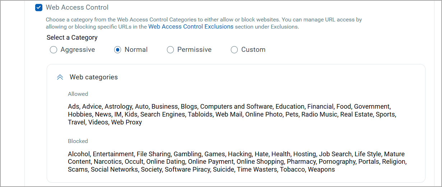Click the Permissive option label text
The width and height of the screenshot is (442, 187).
point(194,50)
